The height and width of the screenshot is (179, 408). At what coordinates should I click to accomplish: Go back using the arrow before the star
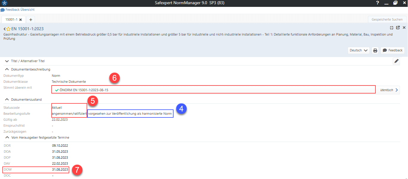click(x=5, y=29)
